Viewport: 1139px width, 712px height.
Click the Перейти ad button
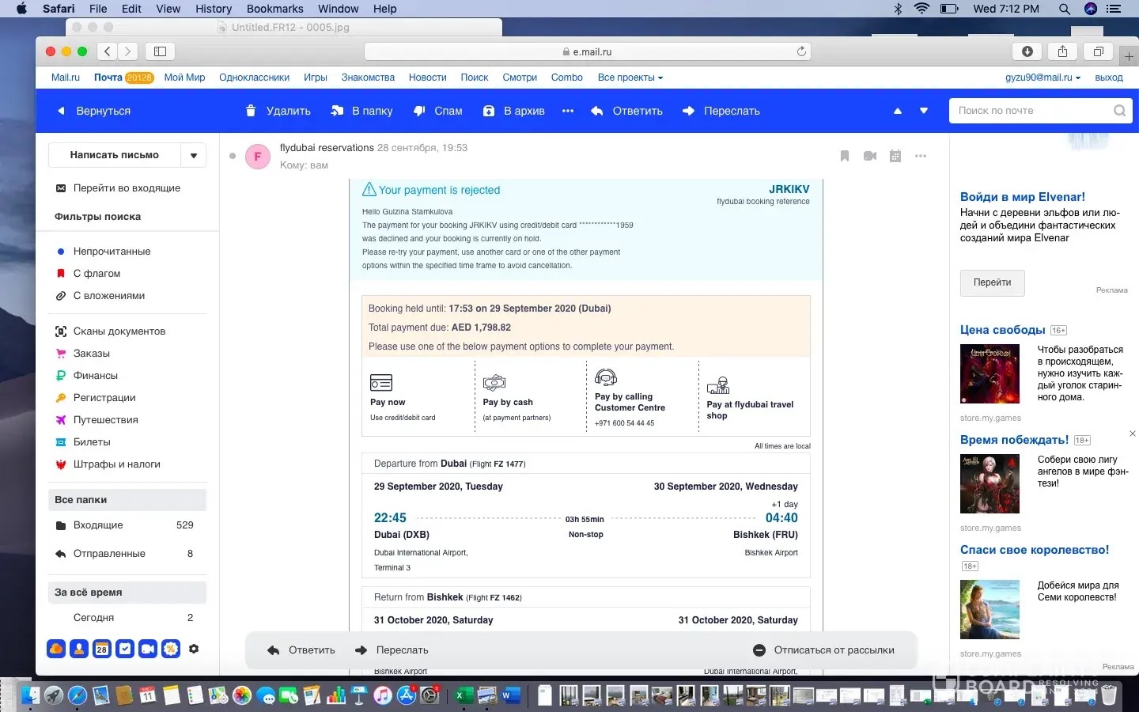992,282
